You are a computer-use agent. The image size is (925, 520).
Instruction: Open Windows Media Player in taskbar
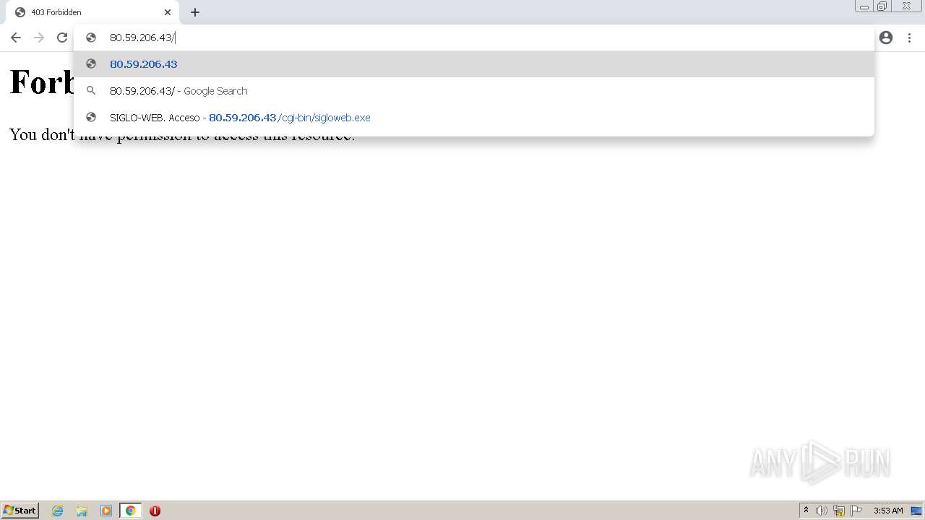106,511
